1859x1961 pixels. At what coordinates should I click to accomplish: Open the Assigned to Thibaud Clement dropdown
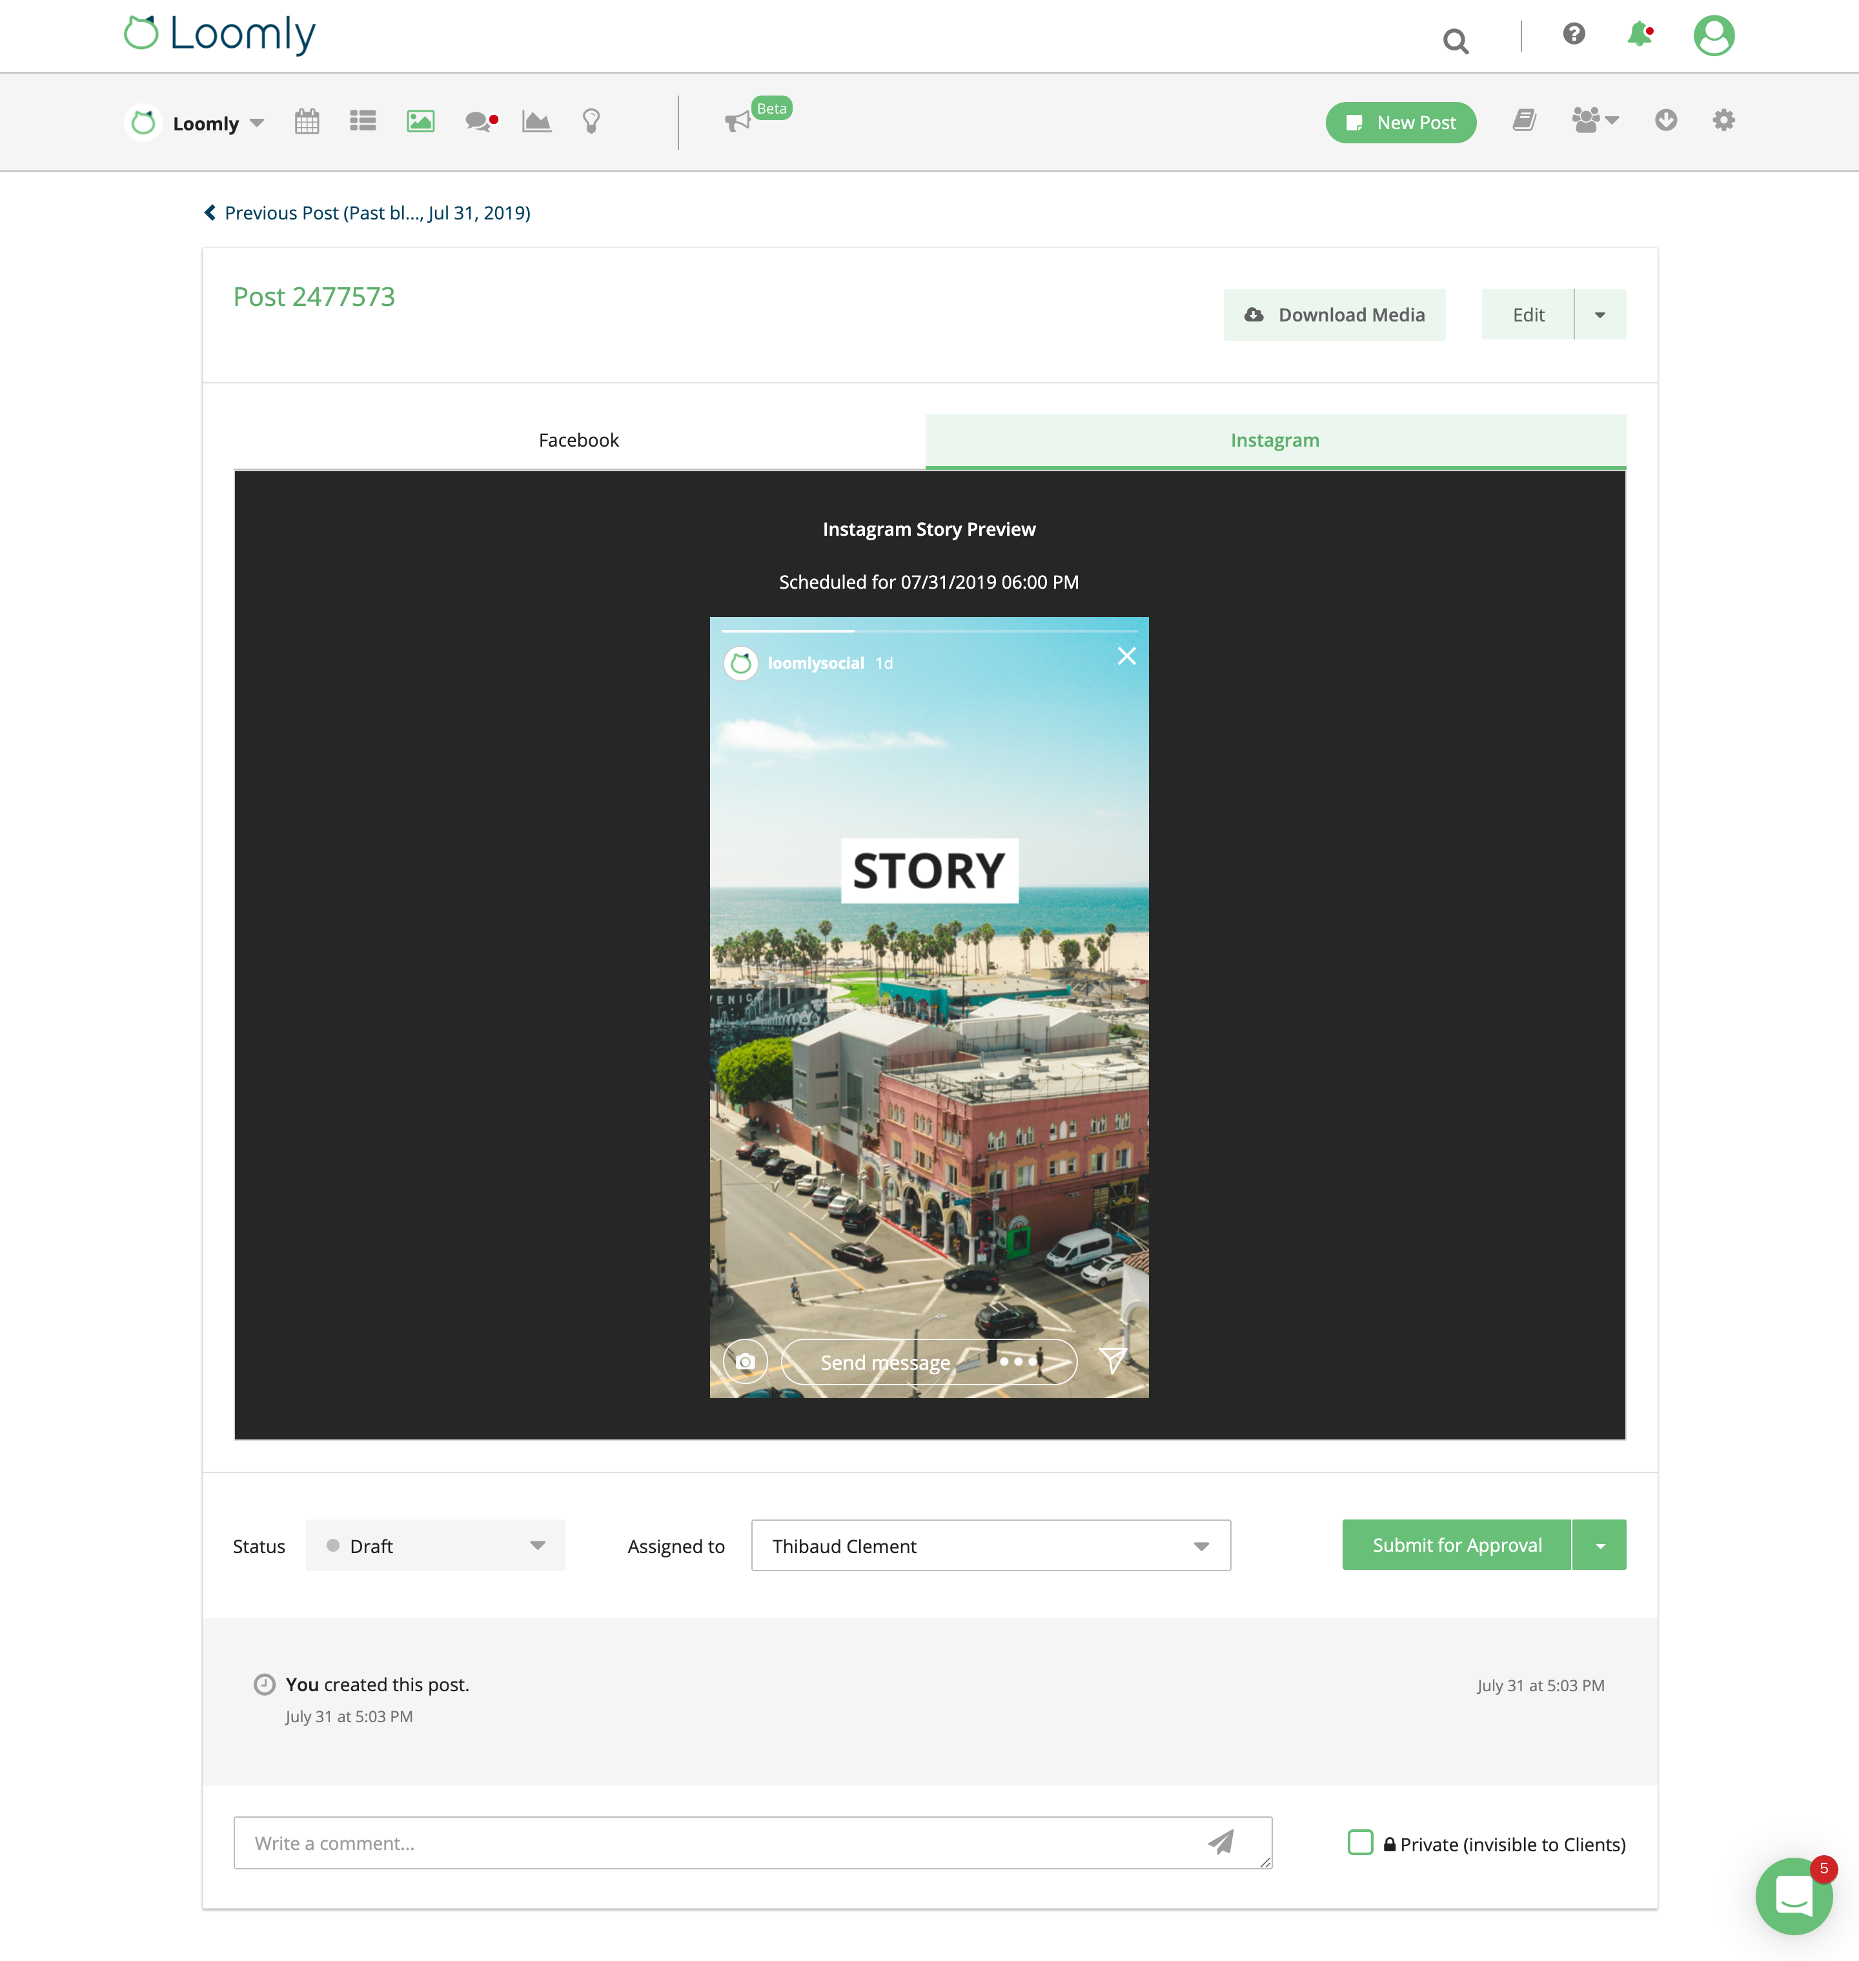990,1545
